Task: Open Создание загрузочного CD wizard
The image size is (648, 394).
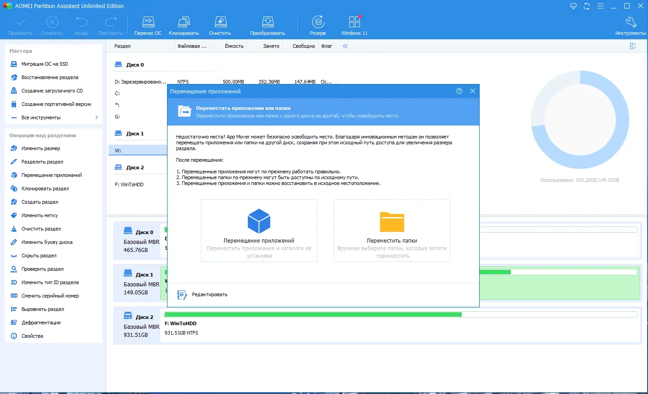Action: 52,91
